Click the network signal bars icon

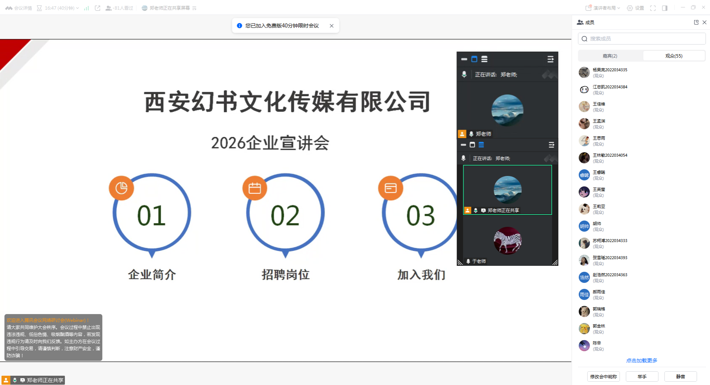86,8
